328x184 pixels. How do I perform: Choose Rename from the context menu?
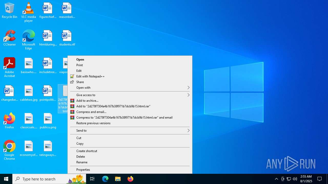[x=130, y=162]
